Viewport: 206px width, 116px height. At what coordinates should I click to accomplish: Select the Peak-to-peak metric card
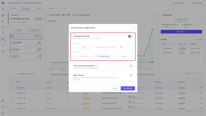27,50
